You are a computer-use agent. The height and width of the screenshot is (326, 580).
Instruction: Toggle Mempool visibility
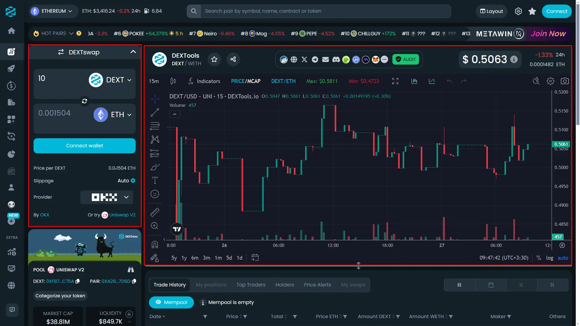(x=171, y=302)
